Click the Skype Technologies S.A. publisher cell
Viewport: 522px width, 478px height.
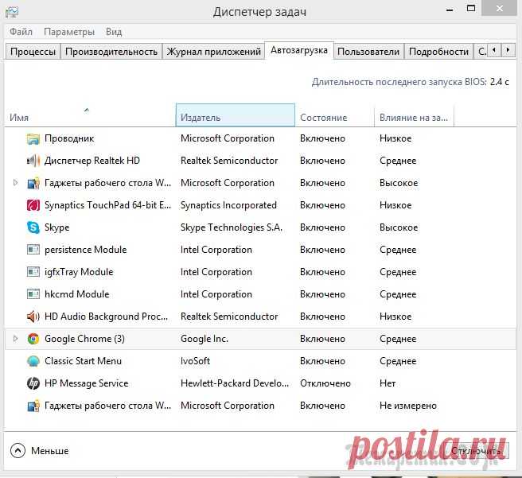232,227
